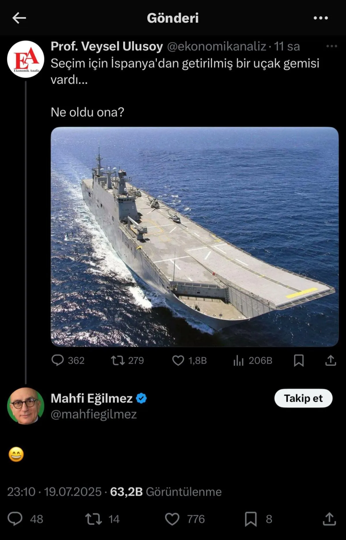
Task: Open the post options three-dot menu
Action: [321, 18]
